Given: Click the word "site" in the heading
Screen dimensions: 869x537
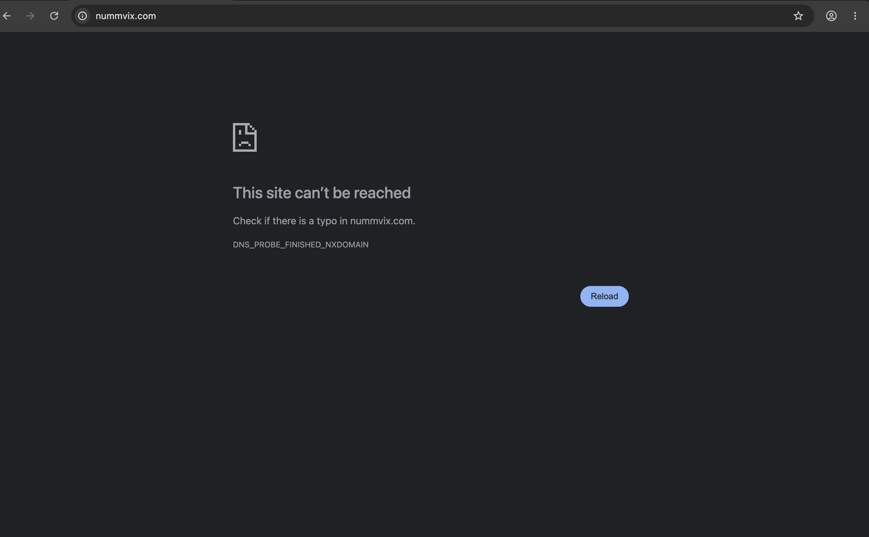Looking at the screenshot, I should 278,193.
